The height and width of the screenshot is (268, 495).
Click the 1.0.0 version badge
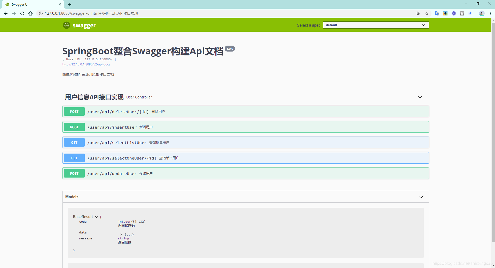tap(230, 49)
